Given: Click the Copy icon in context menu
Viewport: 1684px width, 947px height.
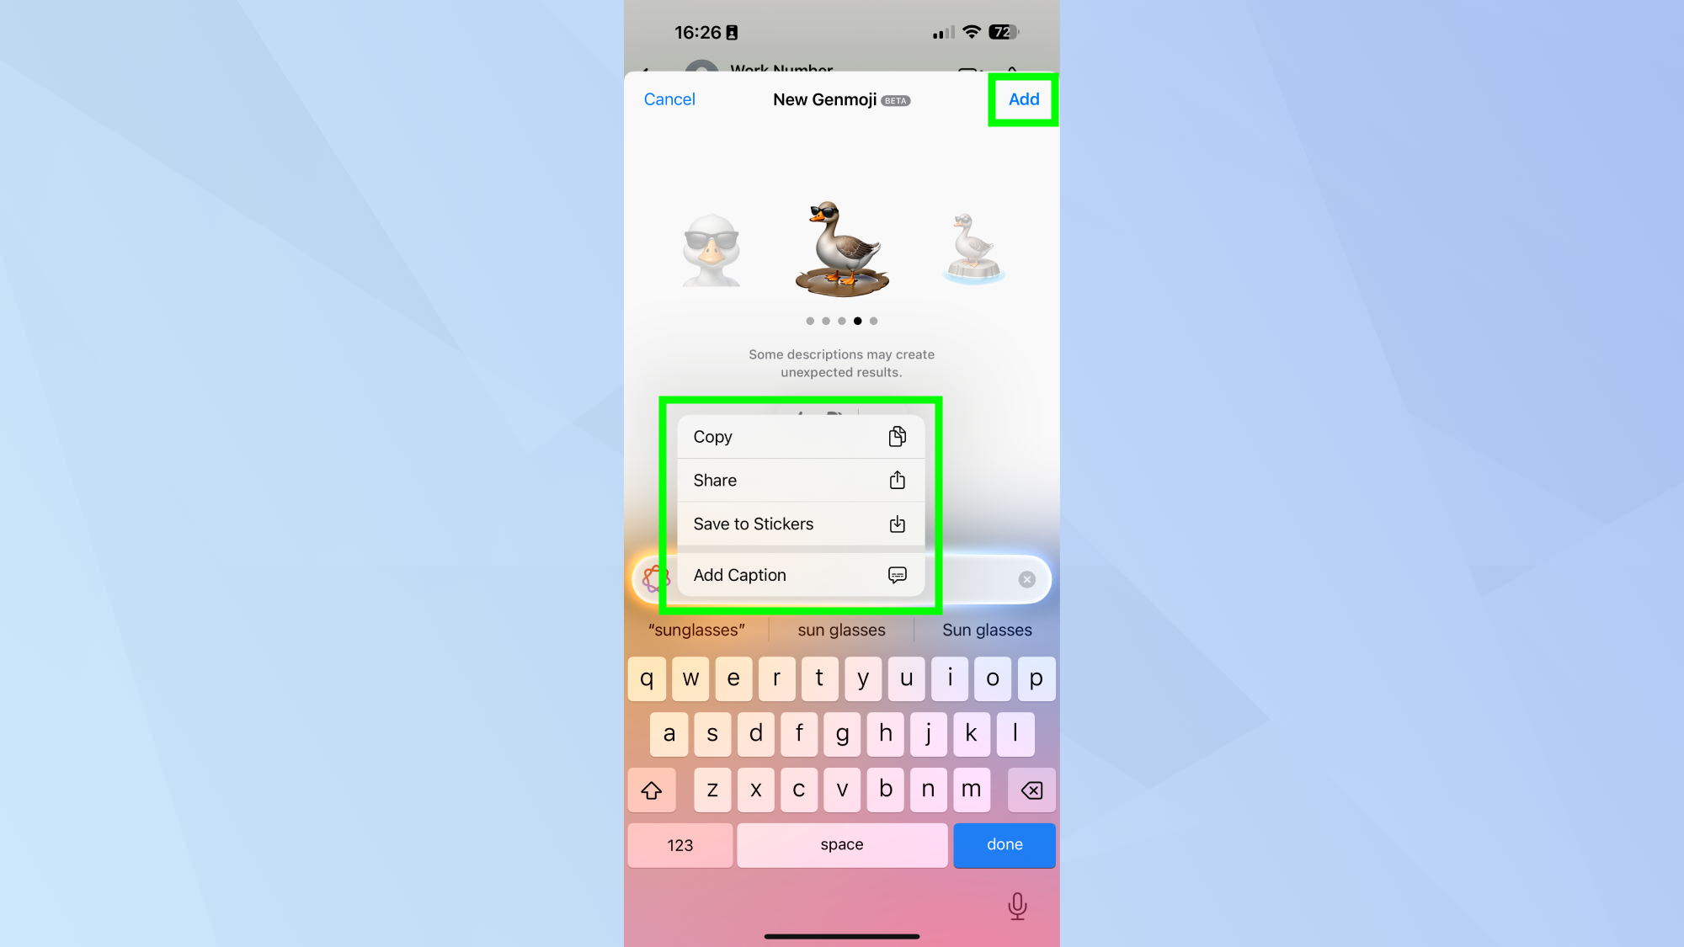Looking at the screenshot, I should [x=898, y=436].
